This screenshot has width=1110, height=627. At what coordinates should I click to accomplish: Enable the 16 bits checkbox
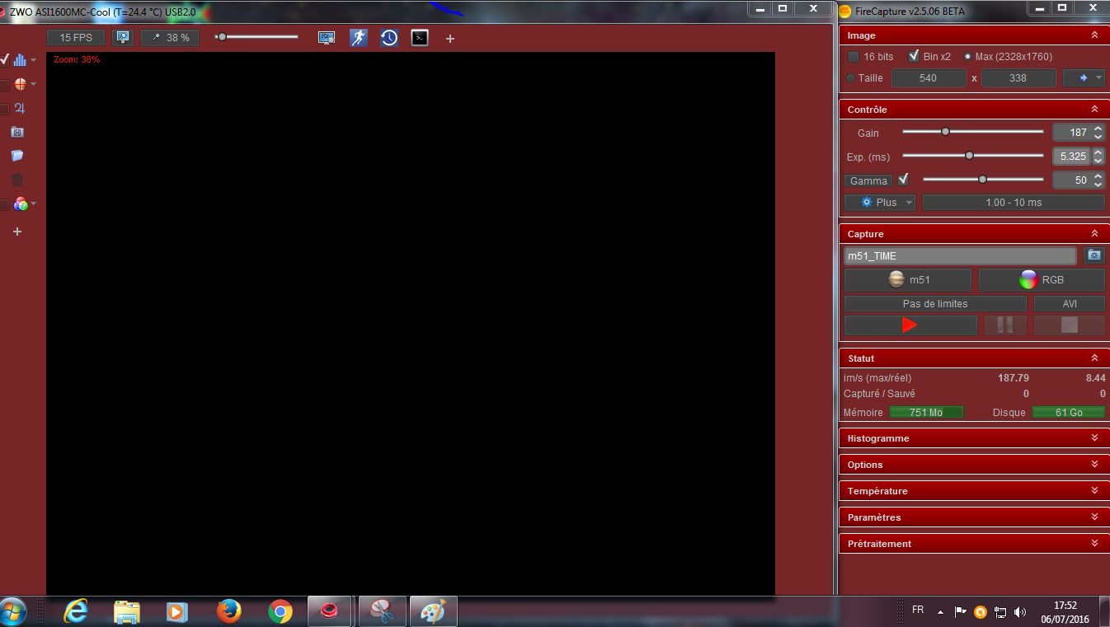(854, 56)
